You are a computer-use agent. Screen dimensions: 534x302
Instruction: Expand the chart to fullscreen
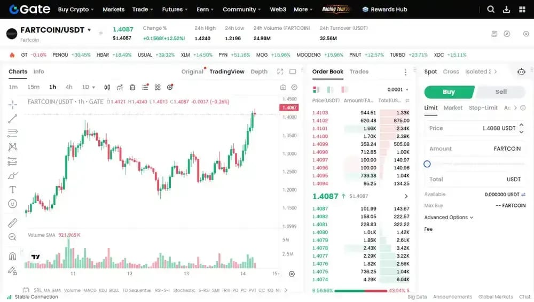(x=280, y=72)
